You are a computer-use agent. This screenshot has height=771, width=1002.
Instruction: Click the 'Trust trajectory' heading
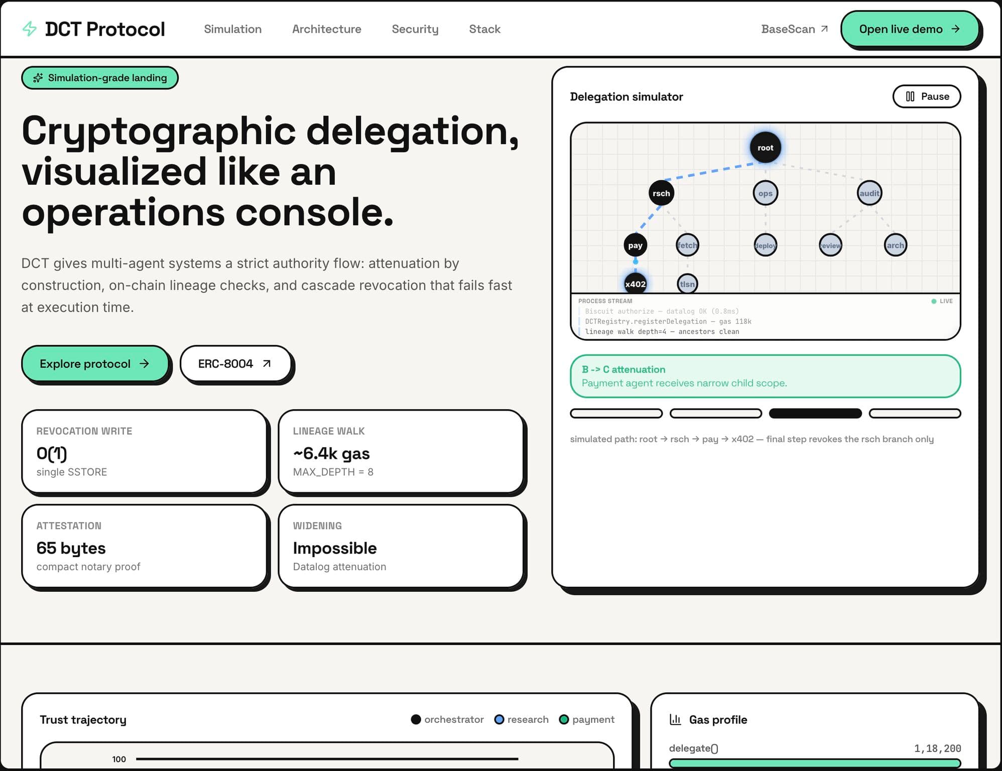coord(83,720)
